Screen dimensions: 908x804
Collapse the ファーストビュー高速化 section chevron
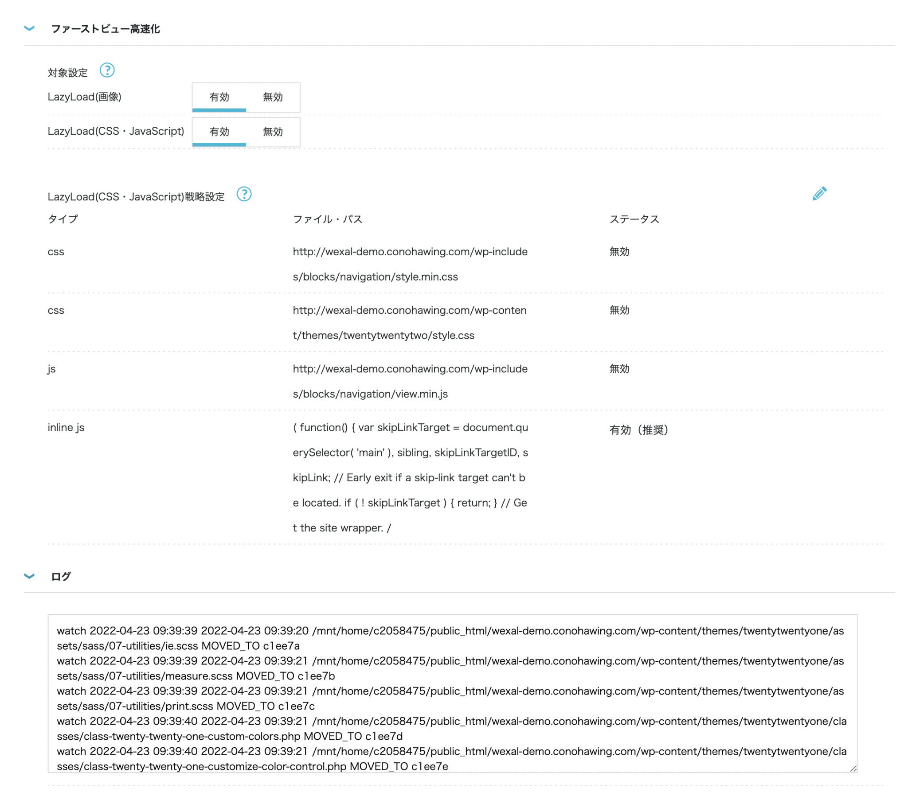tap(29, 28)
